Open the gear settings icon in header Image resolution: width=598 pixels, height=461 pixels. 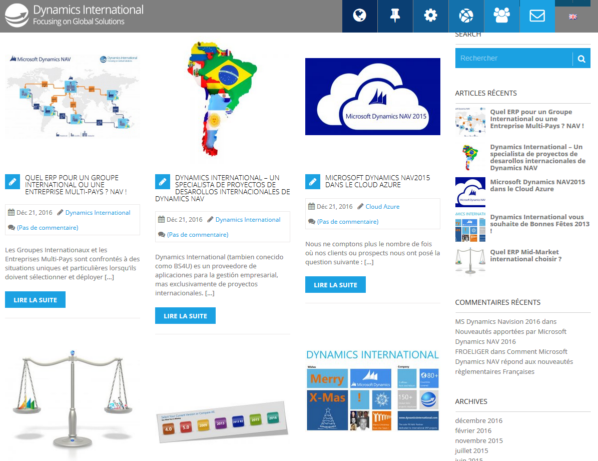430,16
